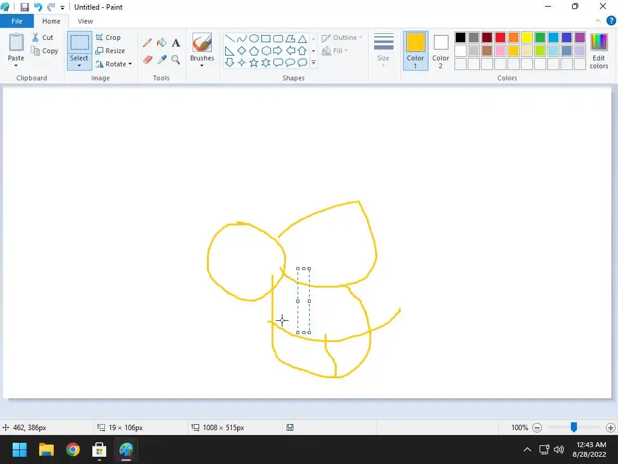Expand the Brushes dropdown arrow

[x=202, y=65]
